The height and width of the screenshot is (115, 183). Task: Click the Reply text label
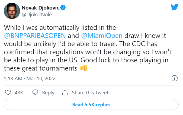48,92
